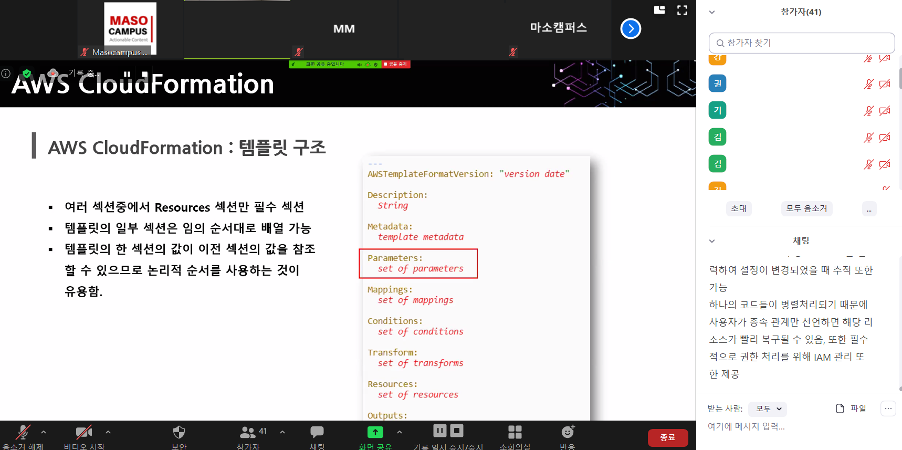Click the red 종료 end meeting button

[x=667, y=437]
